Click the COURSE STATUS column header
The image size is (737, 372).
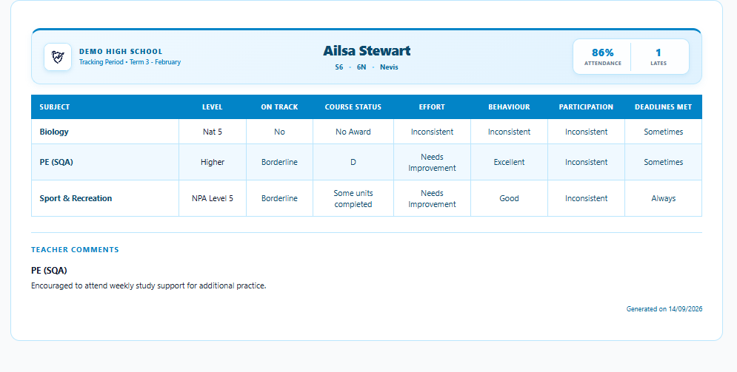(353, 107)
